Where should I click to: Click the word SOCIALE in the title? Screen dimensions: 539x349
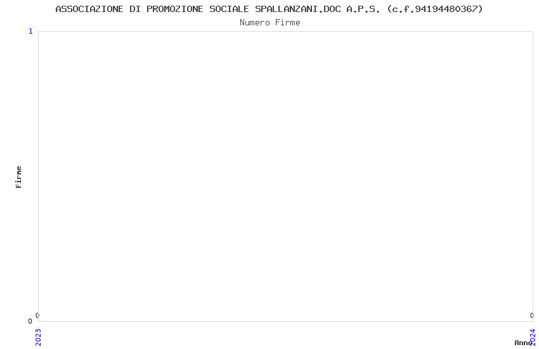(x=229, y=9)
